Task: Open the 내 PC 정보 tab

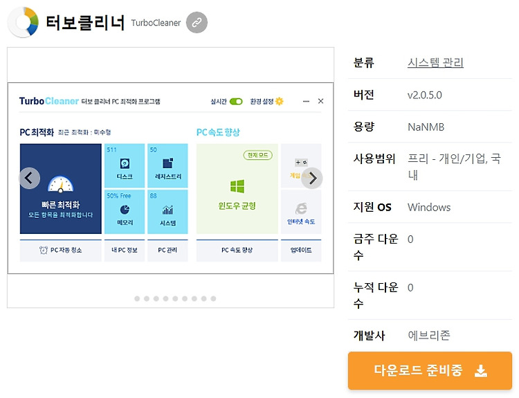Action: (125, 251)
